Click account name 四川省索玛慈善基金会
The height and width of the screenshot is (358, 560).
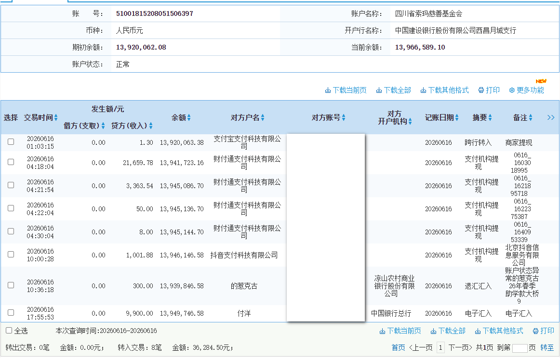point(428,13)
